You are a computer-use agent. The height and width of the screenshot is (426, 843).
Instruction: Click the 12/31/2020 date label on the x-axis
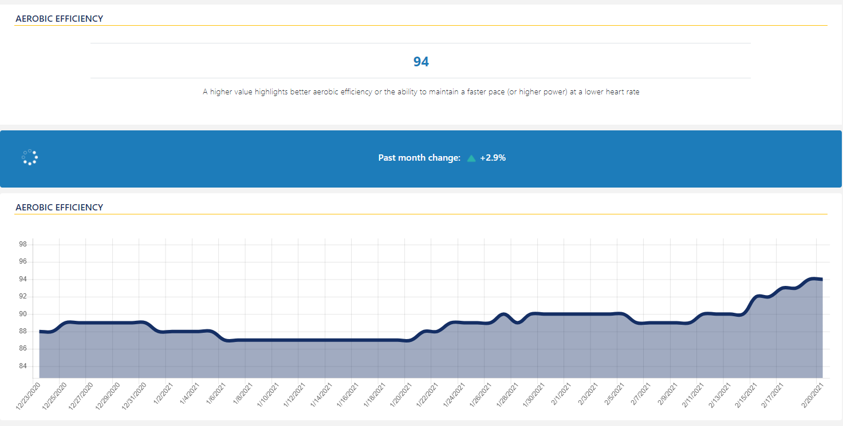point(134,396)
